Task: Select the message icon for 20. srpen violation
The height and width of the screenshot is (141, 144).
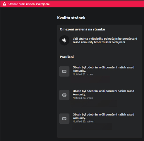Action: point(64,95)
